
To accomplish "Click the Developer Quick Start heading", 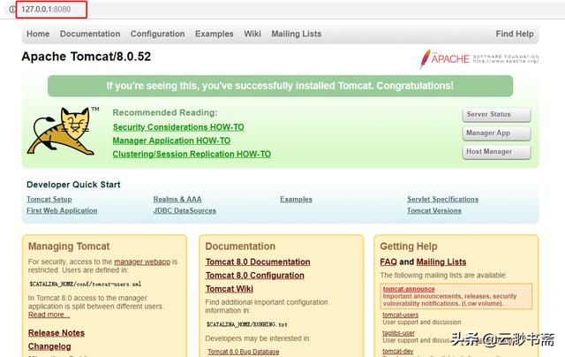I will tap(73, 185).
